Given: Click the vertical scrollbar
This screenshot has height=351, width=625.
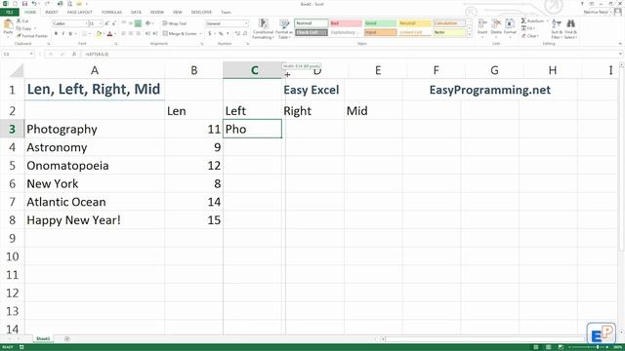Looking at the screenshot, I should tap(621, 159).
